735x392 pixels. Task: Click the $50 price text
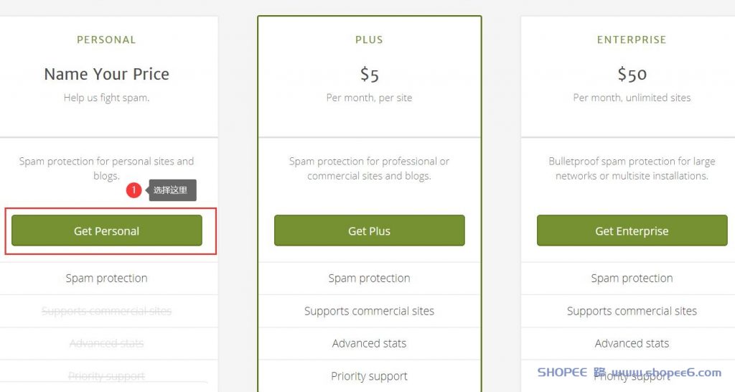632,74
